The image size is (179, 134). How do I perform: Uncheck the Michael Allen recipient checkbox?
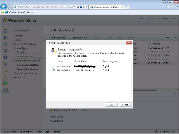(x=53, y=70)
